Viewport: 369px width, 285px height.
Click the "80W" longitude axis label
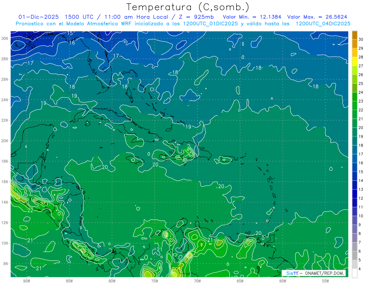112,281
